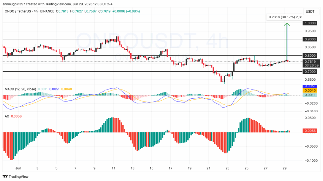
Task: Click the 03:26:59 countdown timer
Action: click(311, 65)
